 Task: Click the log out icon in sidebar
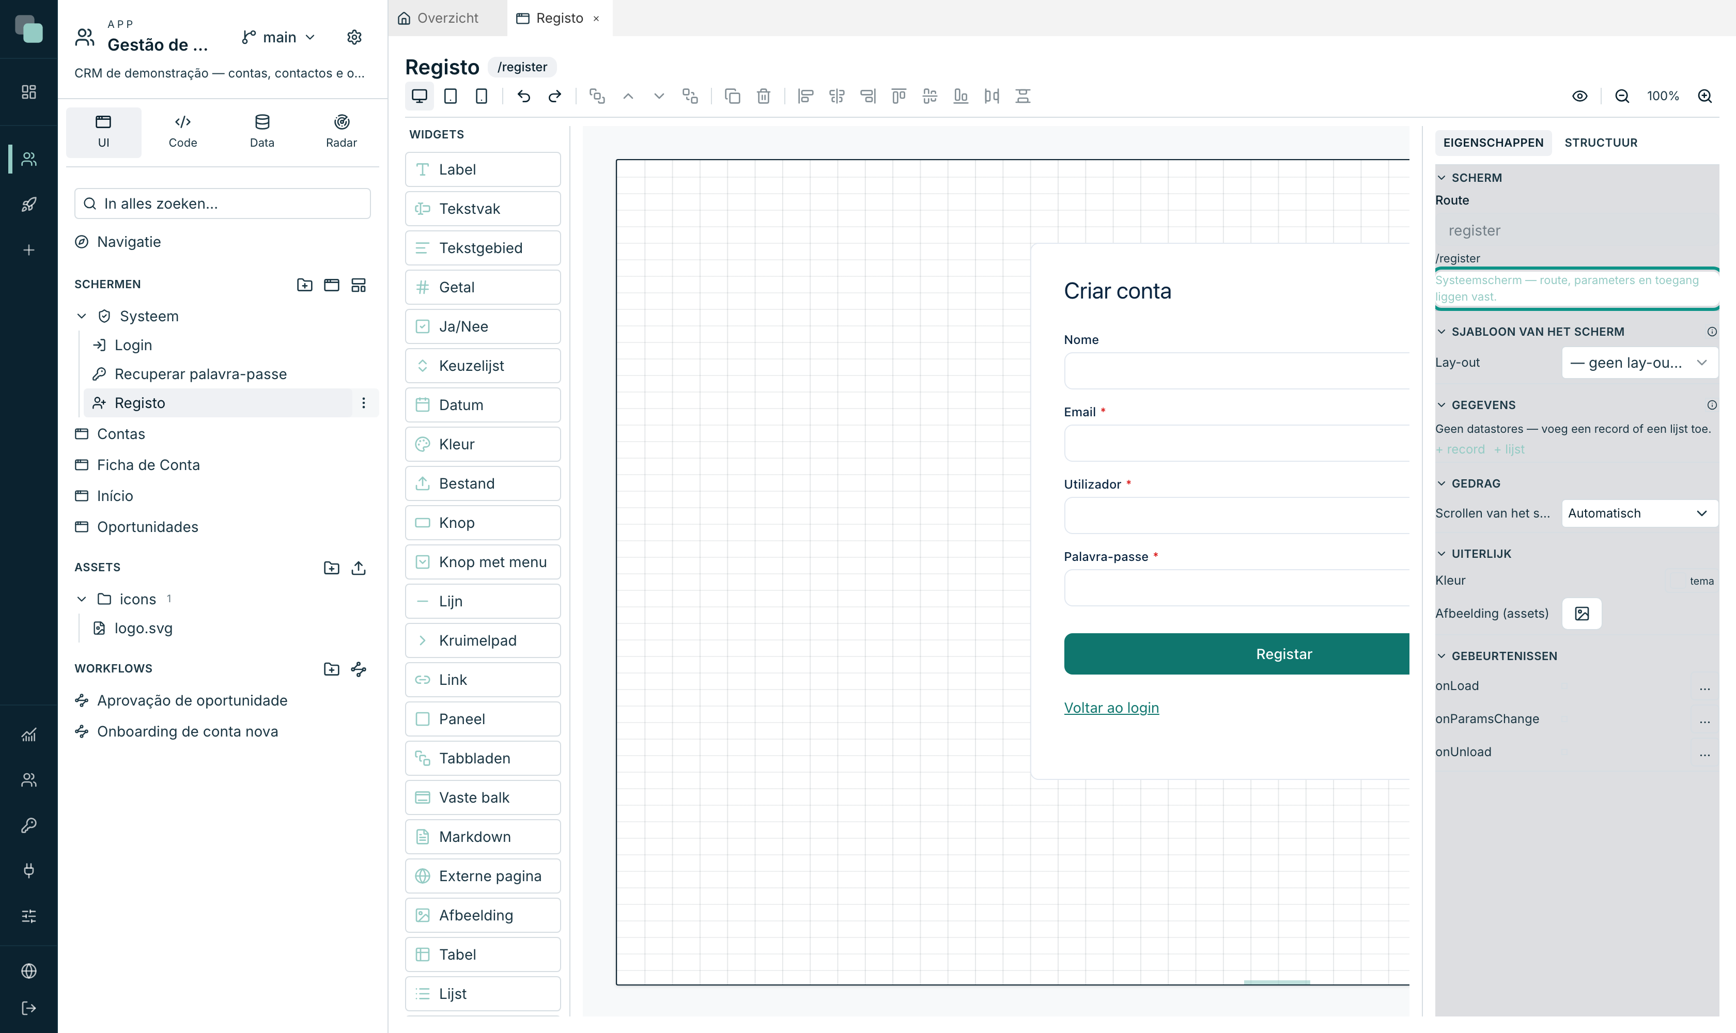pyautogui.click(x=28, y=1008)
